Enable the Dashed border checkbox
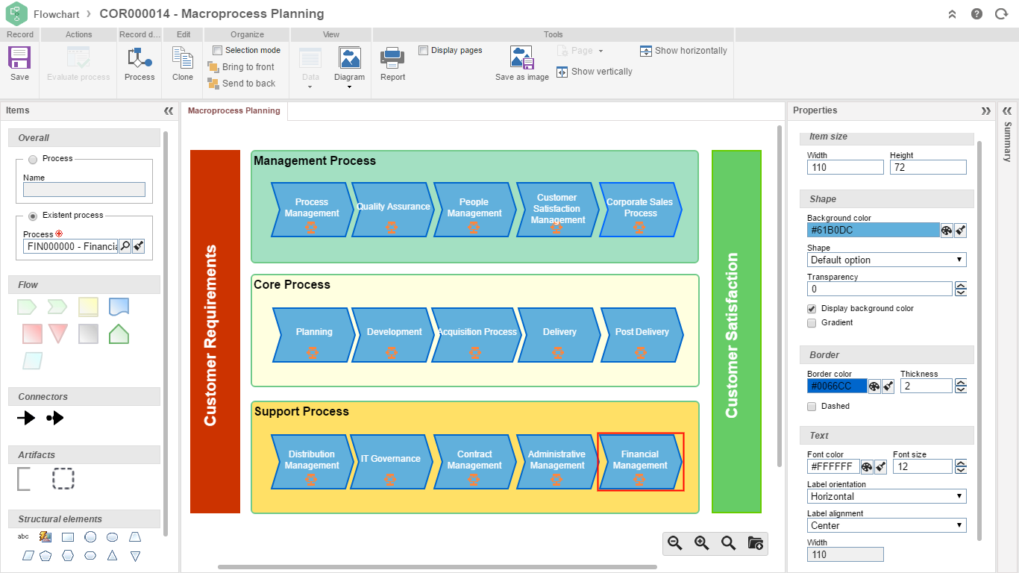The image size is (1019, 573). 812,407
